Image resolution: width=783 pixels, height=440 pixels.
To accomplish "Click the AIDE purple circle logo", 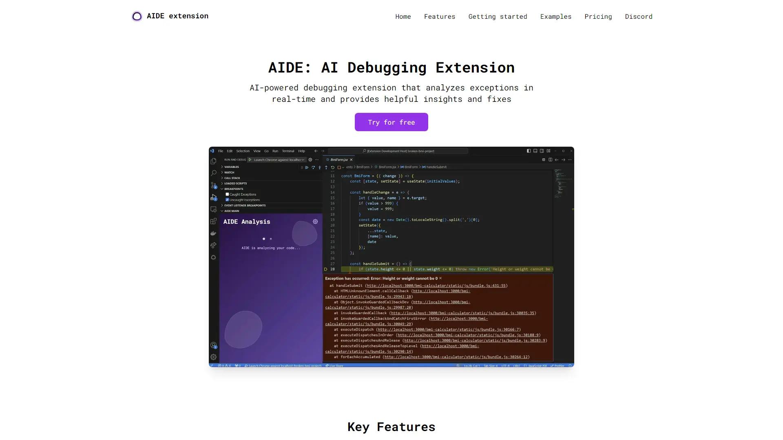I will [137, 16].
